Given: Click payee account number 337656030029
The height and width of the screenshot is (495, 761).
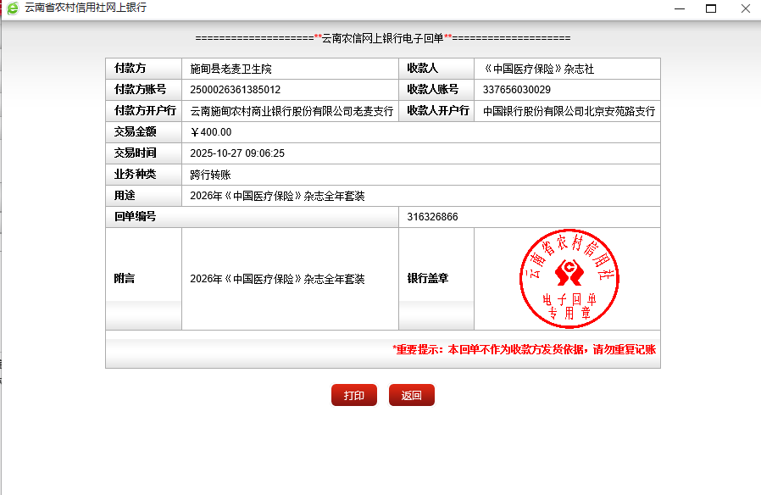Looking at the screenshot, I should coord(516,90).
